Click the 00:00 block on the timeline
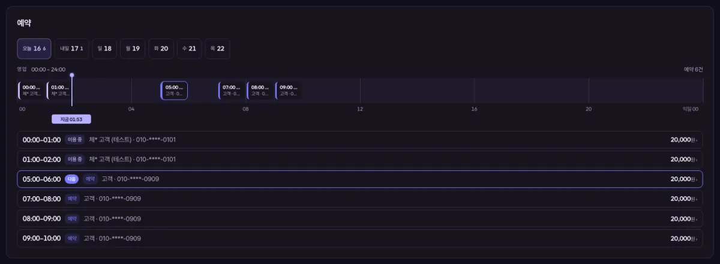This screenshot has height=264, width=720. coord(31,91)
